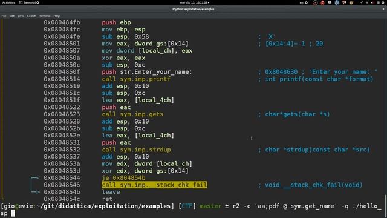387x218 pixels.
Task: Close the IPython terminal window
Action: pyautogui.click(x=383, y=9)
